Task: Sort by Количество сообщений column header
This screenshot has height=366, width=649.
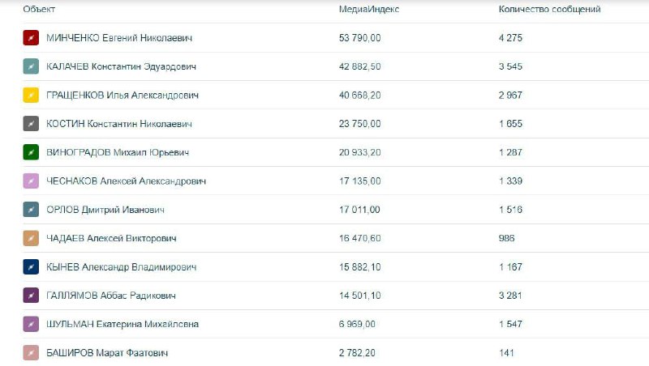Action: click(x=550, y=9)
